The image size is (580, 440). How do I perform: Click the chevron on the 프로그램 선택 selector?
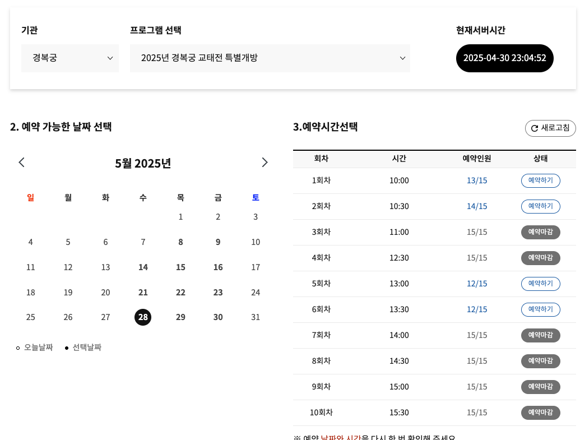coord(402,58)
